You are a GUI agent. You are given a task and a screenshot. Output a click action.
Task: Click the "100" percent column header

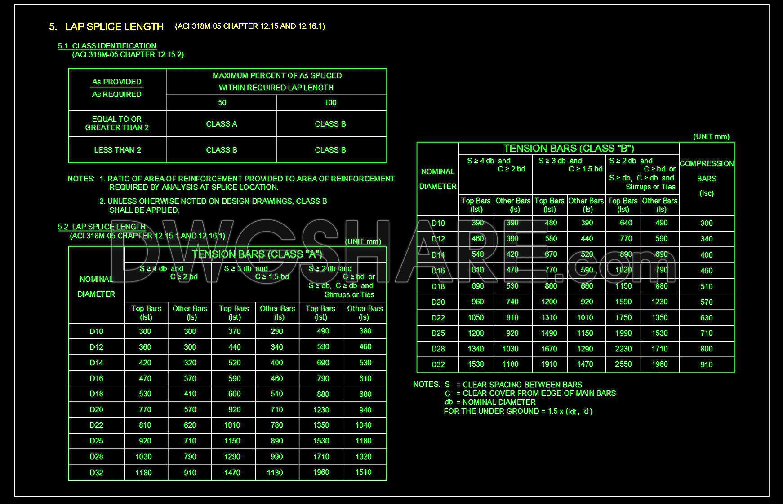[x=330, y=103]
